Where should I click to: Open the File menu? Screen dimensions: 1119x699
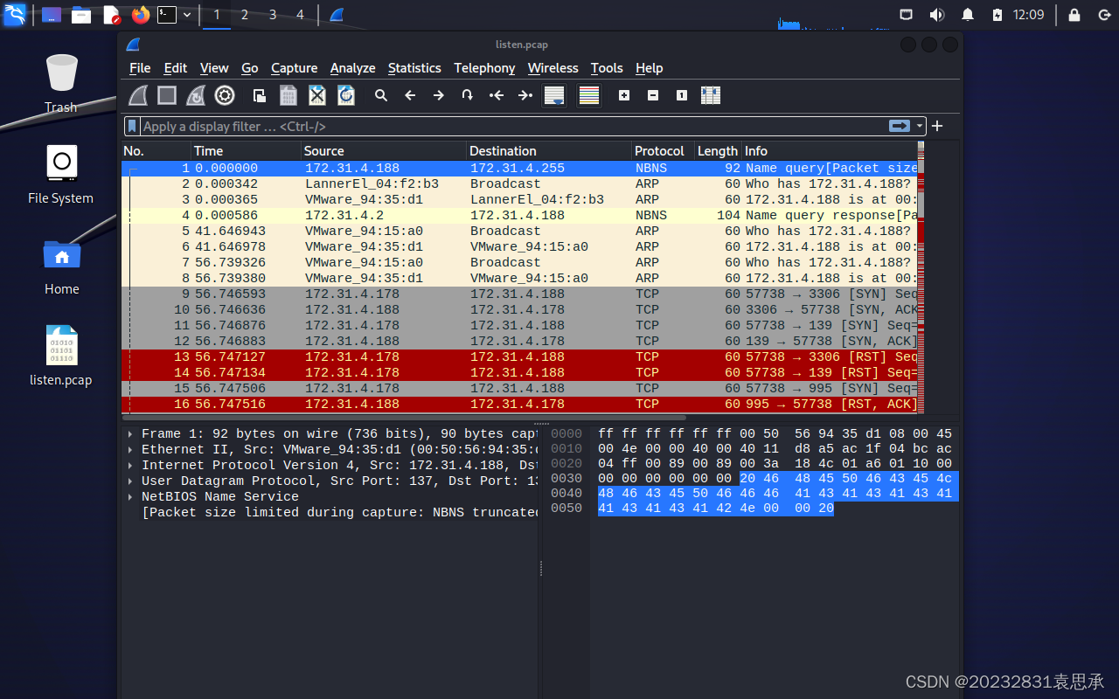tap(140, 68)
